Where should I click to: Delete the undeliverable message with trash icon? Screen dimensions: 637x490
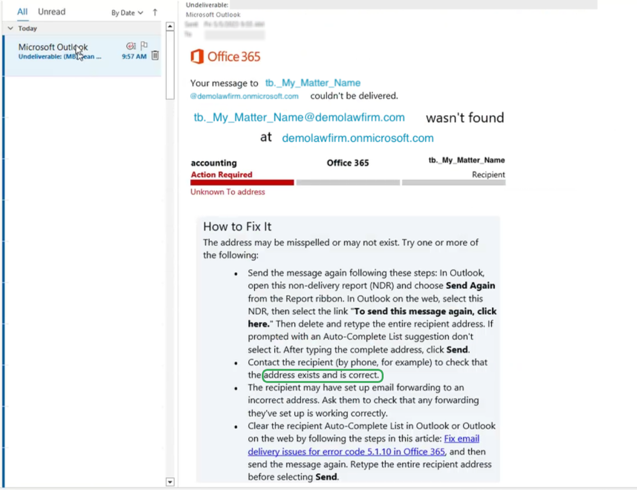click(x=155, y=55)
